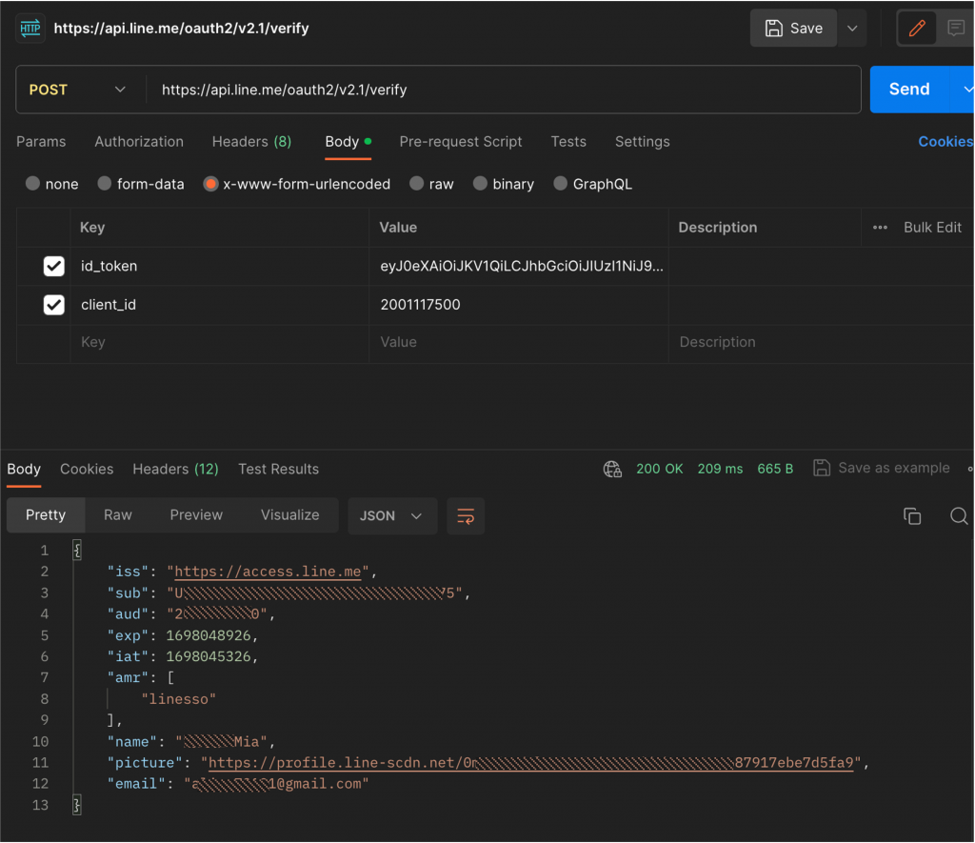This screenshot has width=975, height=843.
Task: Click the request URL input field
Action: coord(503,90)
